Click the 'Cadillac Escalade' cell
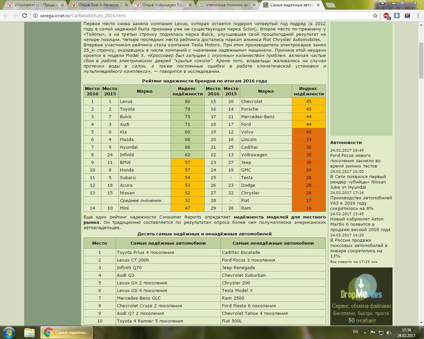The width and height of the screenshot is (424, 339). [273, 252]
